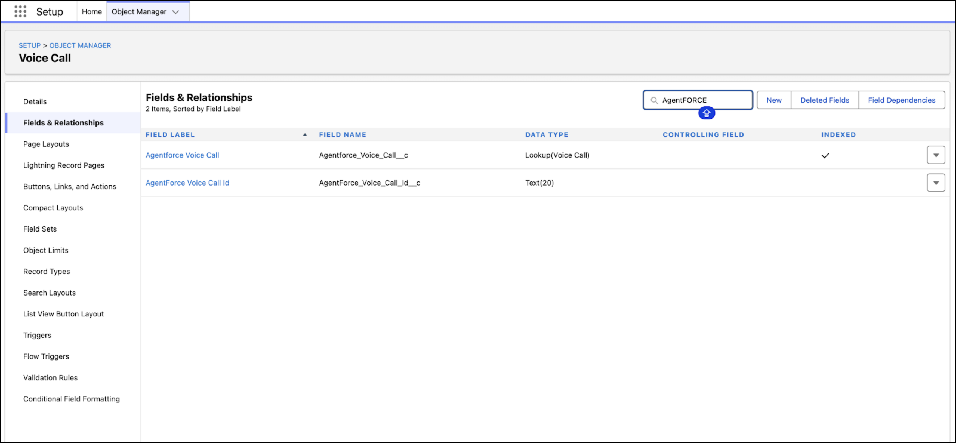Screen dimensions: 956x443
Task: Sort by the Field Name column header
Action: click(x=343, y=135)
